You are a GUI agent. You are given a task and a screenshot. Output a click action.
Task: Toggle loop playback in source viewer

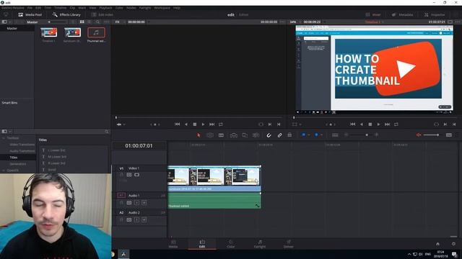click(221, 124)
